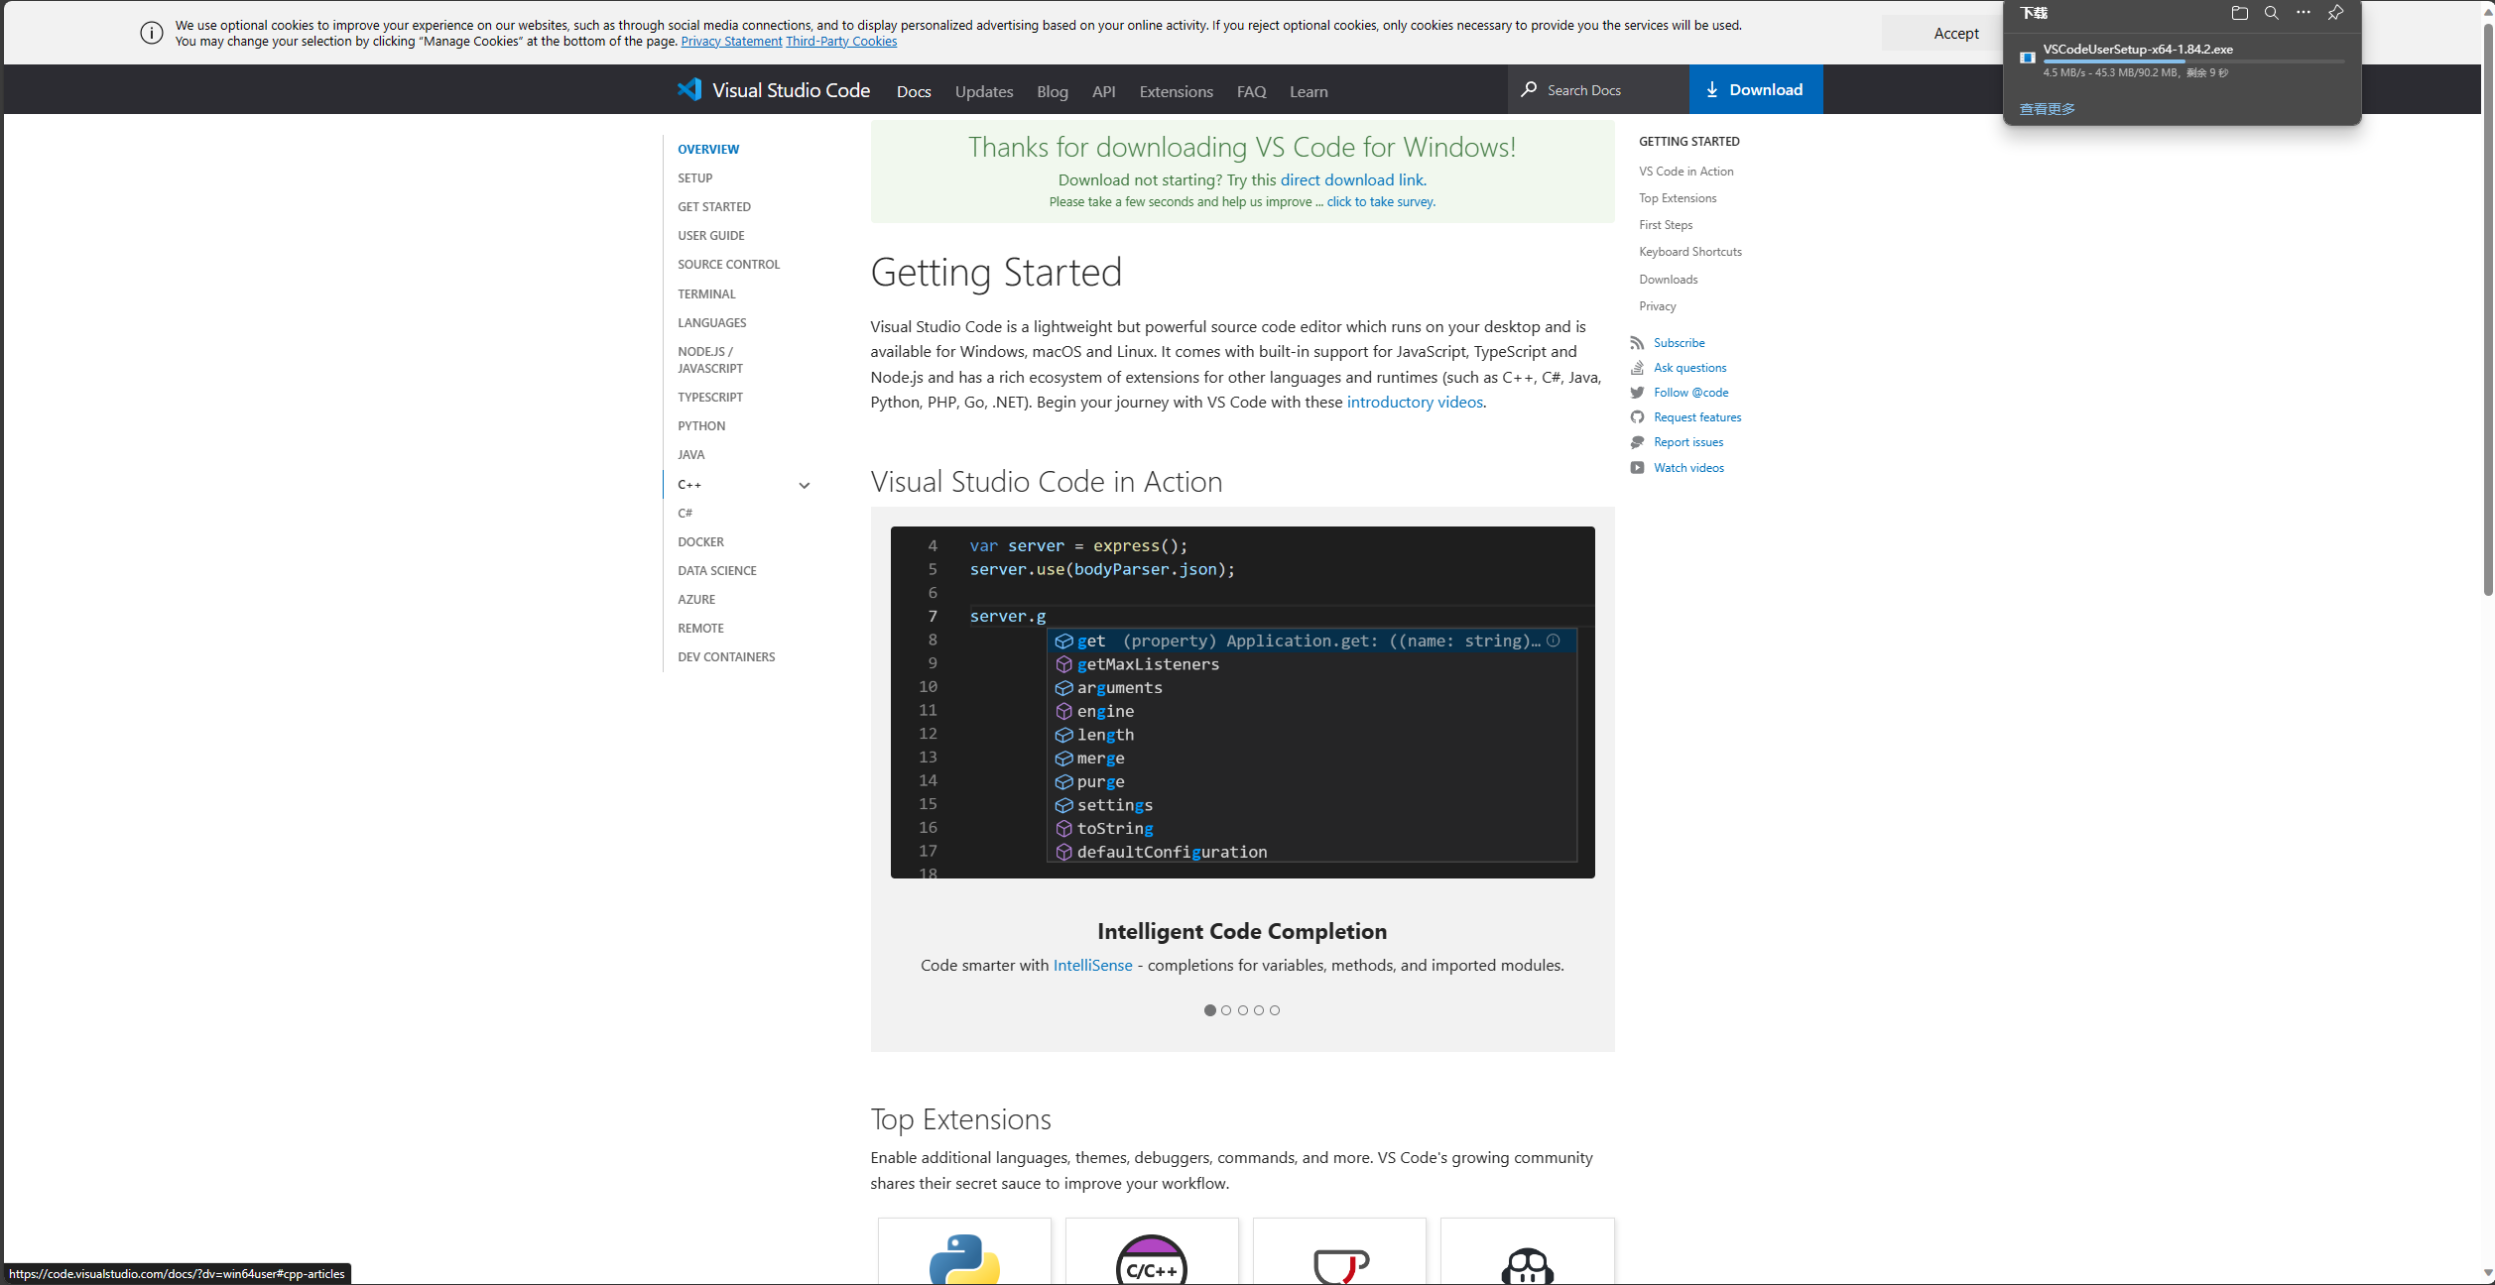Select the Extensions menu in top navbar

[1176, 90]
